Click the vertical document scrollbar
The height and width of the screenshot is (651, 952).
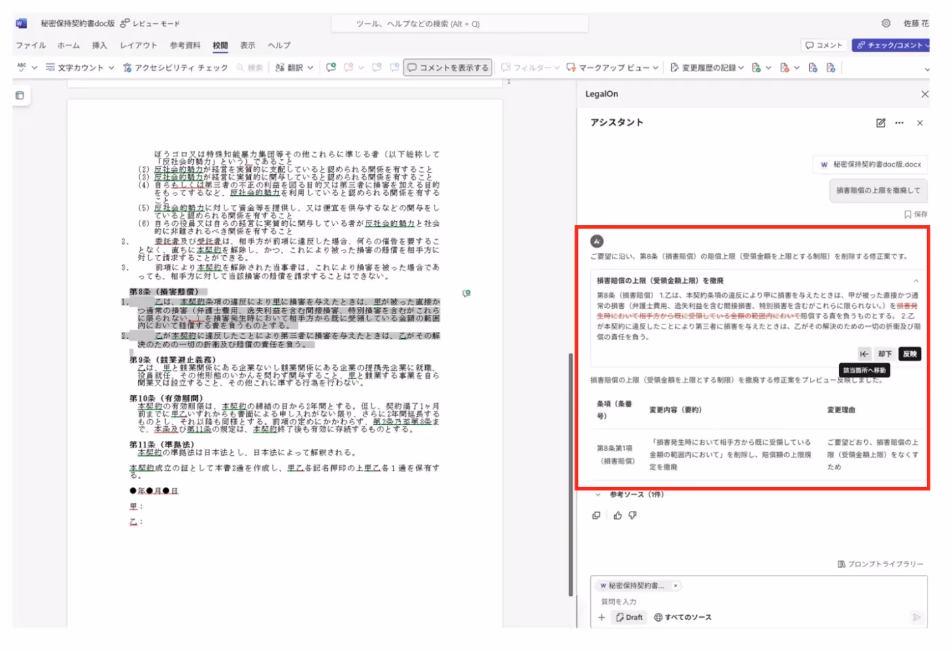click(x=571, y=474)
